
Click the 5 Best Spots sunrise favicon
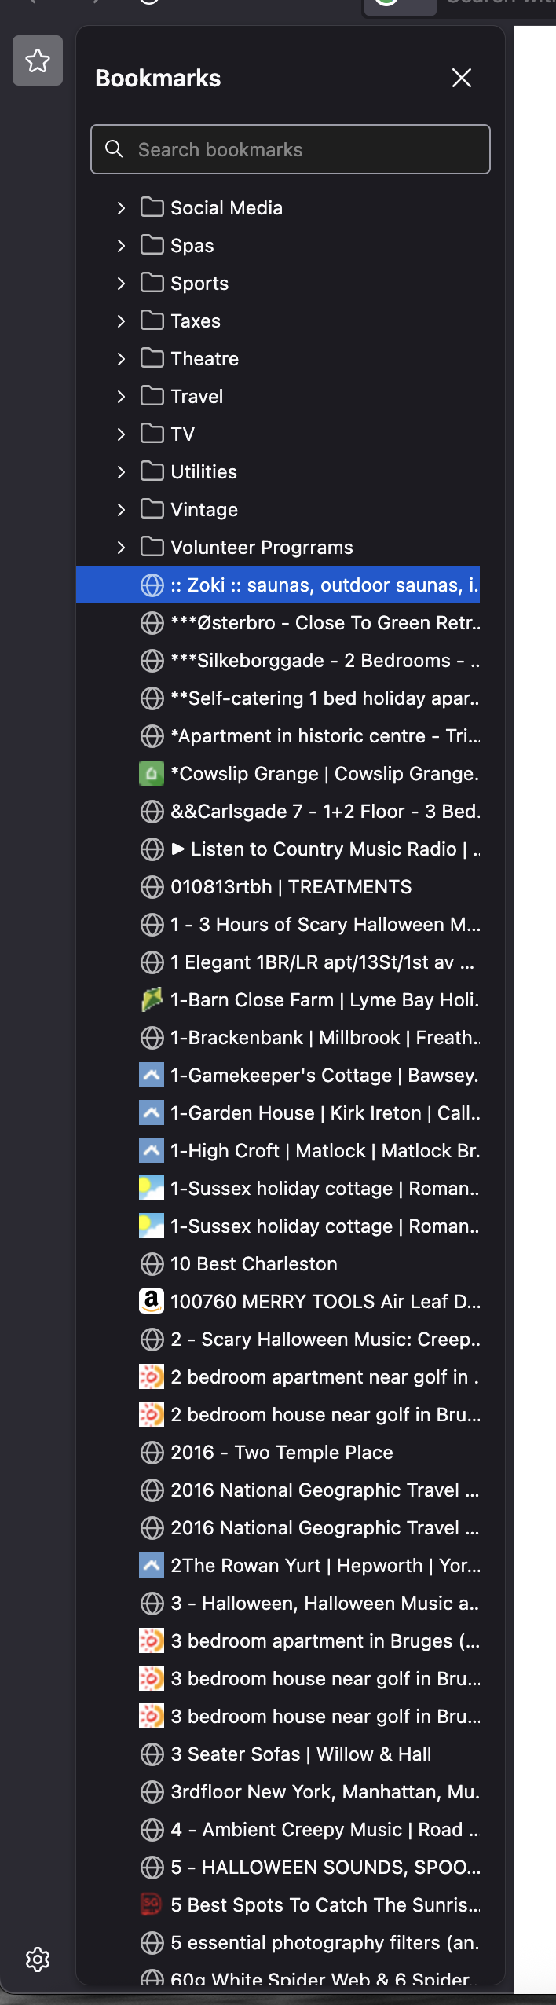click(152, 1904)
